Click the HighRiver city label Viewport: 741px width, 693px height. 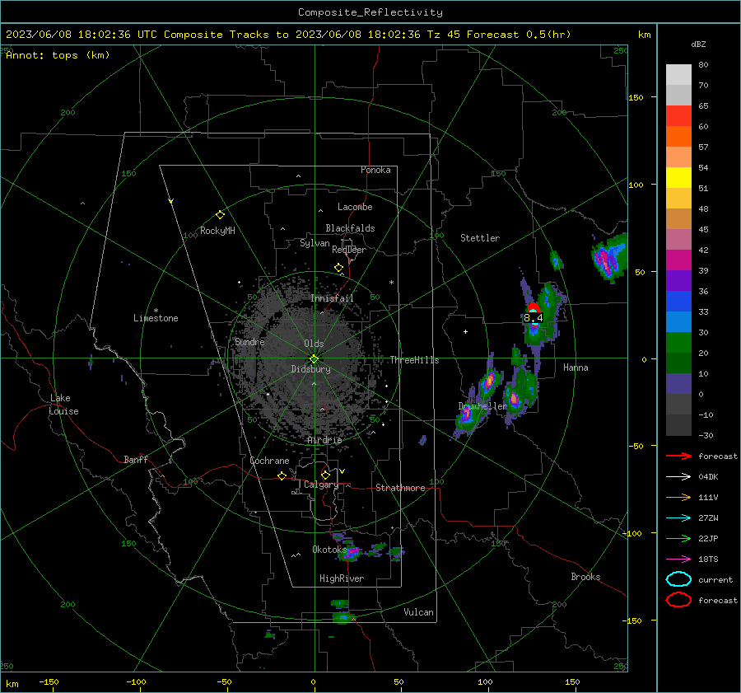[x=342, y=578]
